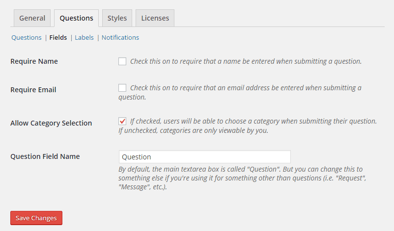Navigate to the Notifications sub-section link

[120, 37]
